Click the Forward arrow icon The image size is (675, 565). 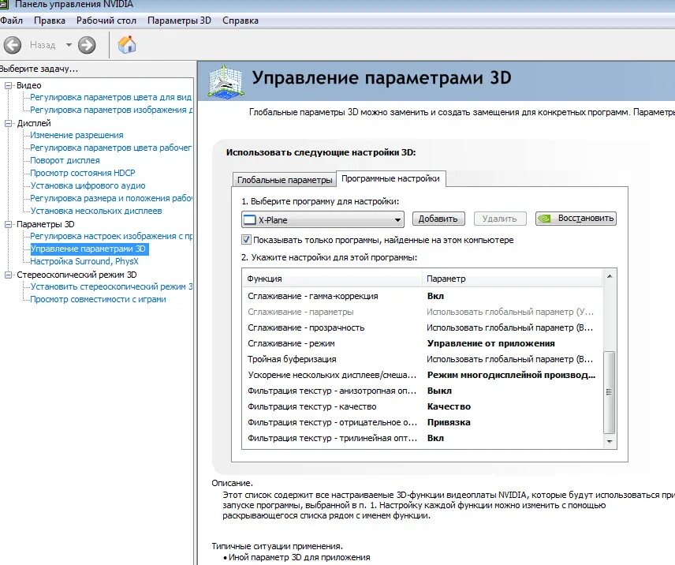tap(87, 45)
